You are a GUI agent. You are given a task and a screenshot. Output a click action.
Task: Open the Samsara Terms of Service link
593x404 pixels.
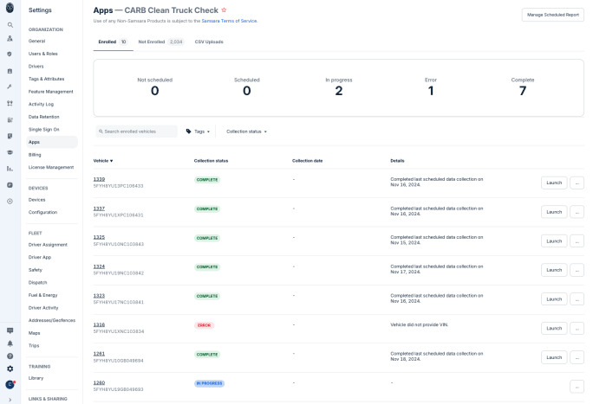click(x=230, y=20)
